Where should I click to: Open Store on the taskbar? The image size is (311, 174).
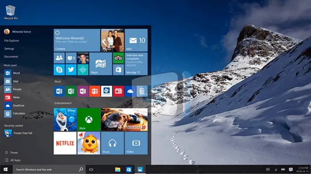point(129,170)
